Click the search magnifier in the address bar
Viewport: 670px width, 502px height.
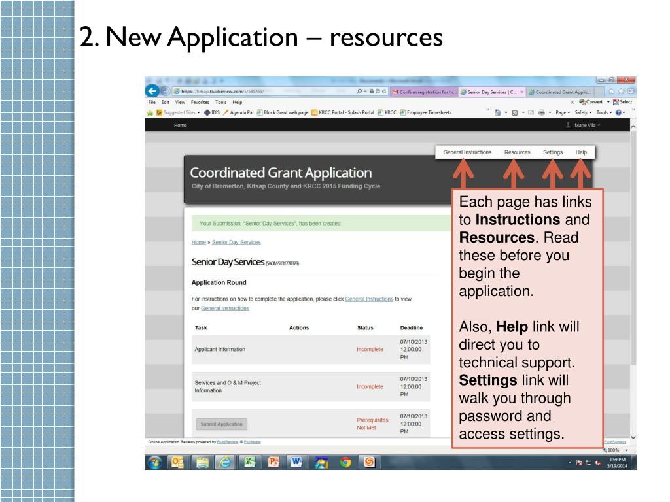(359, 92)
